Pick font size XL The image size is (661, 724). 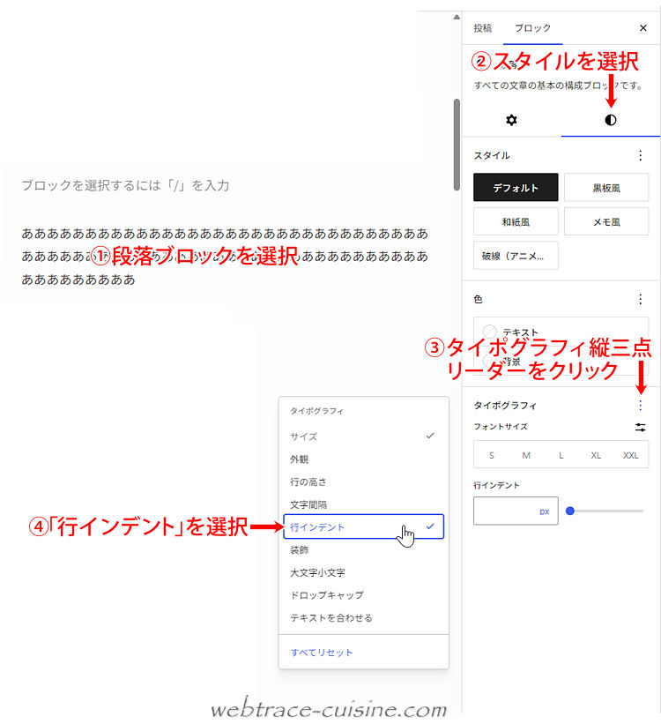[x=596, y=455]
